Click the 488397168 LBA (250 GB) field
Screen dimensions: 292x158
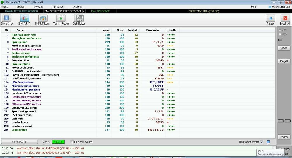tap(204, 11)
